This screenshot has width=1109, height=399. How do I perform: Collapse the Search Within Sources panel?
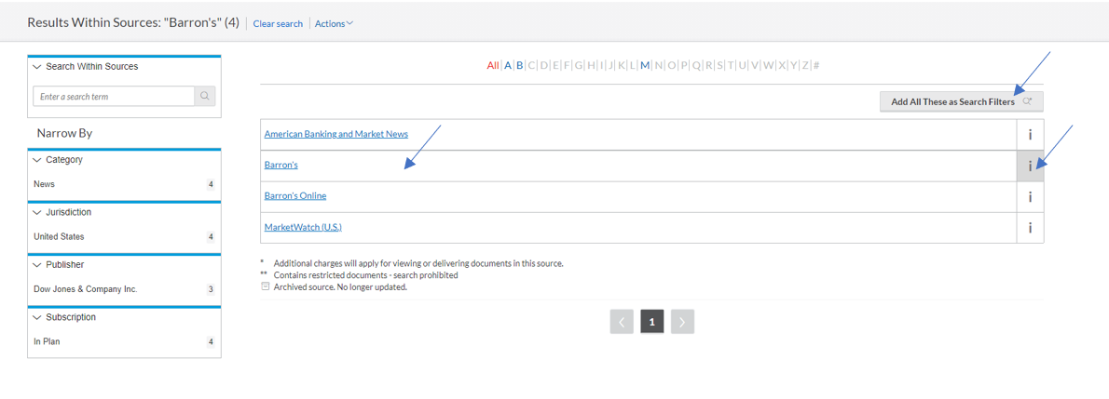tap(37, 66)
